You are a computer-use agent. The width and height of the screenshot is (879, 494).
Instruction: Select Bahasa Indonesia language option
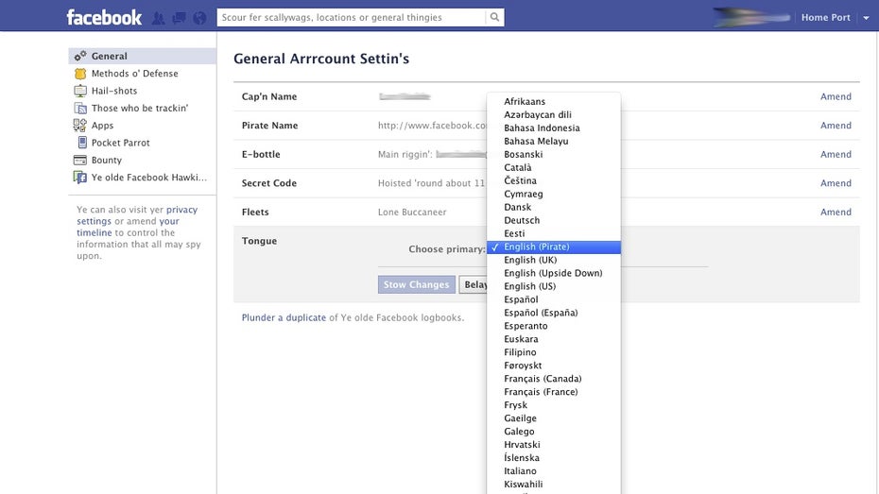[554, 128]
